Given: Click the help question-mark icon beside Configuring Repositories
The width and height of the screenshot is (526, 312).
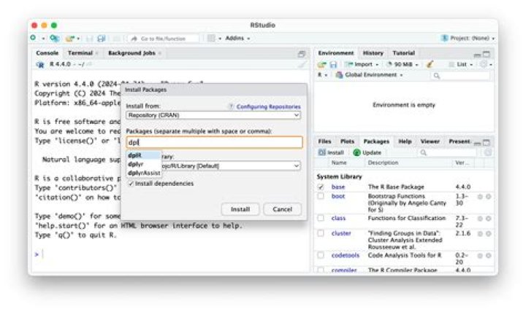Looking at the screenshot, I should coord(231,106).
